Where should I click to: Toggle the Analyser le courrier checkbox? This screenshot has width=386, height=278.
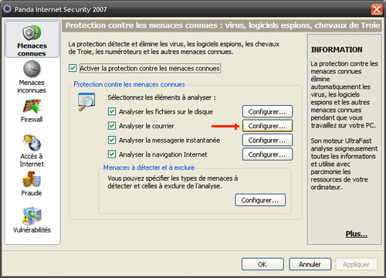[112, 126]
